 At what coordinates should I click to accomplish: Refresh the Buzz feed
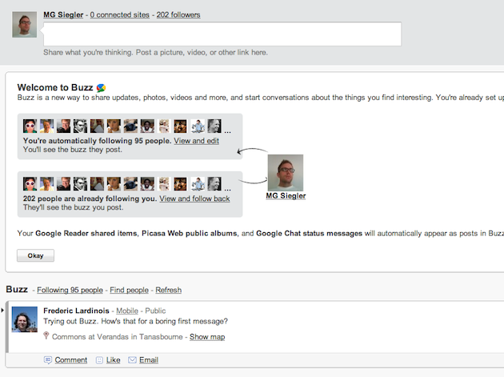pyautogui.click(x=168, y=290)
